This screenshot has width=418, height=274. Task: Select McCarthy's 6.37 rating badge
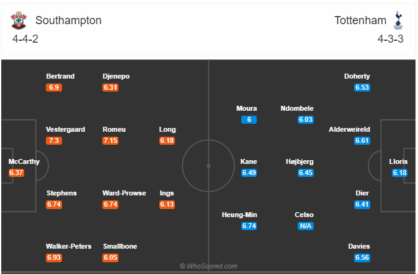[x=16, y=173]
